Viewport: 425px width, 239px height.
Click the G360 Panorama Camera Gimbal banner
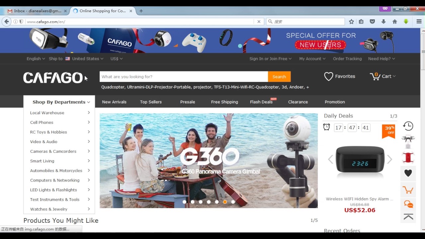[x=209, y=161]
